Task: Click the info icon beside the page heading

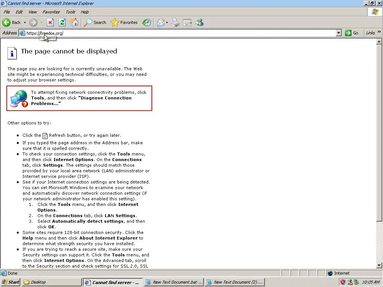Action: [x=12, y=53]
